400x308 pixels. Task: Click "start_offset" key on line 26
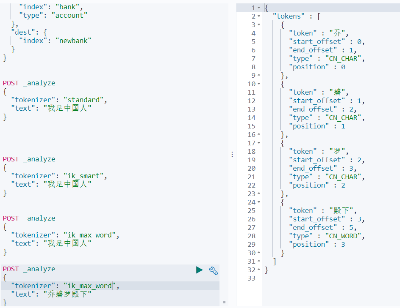[317, 219]
